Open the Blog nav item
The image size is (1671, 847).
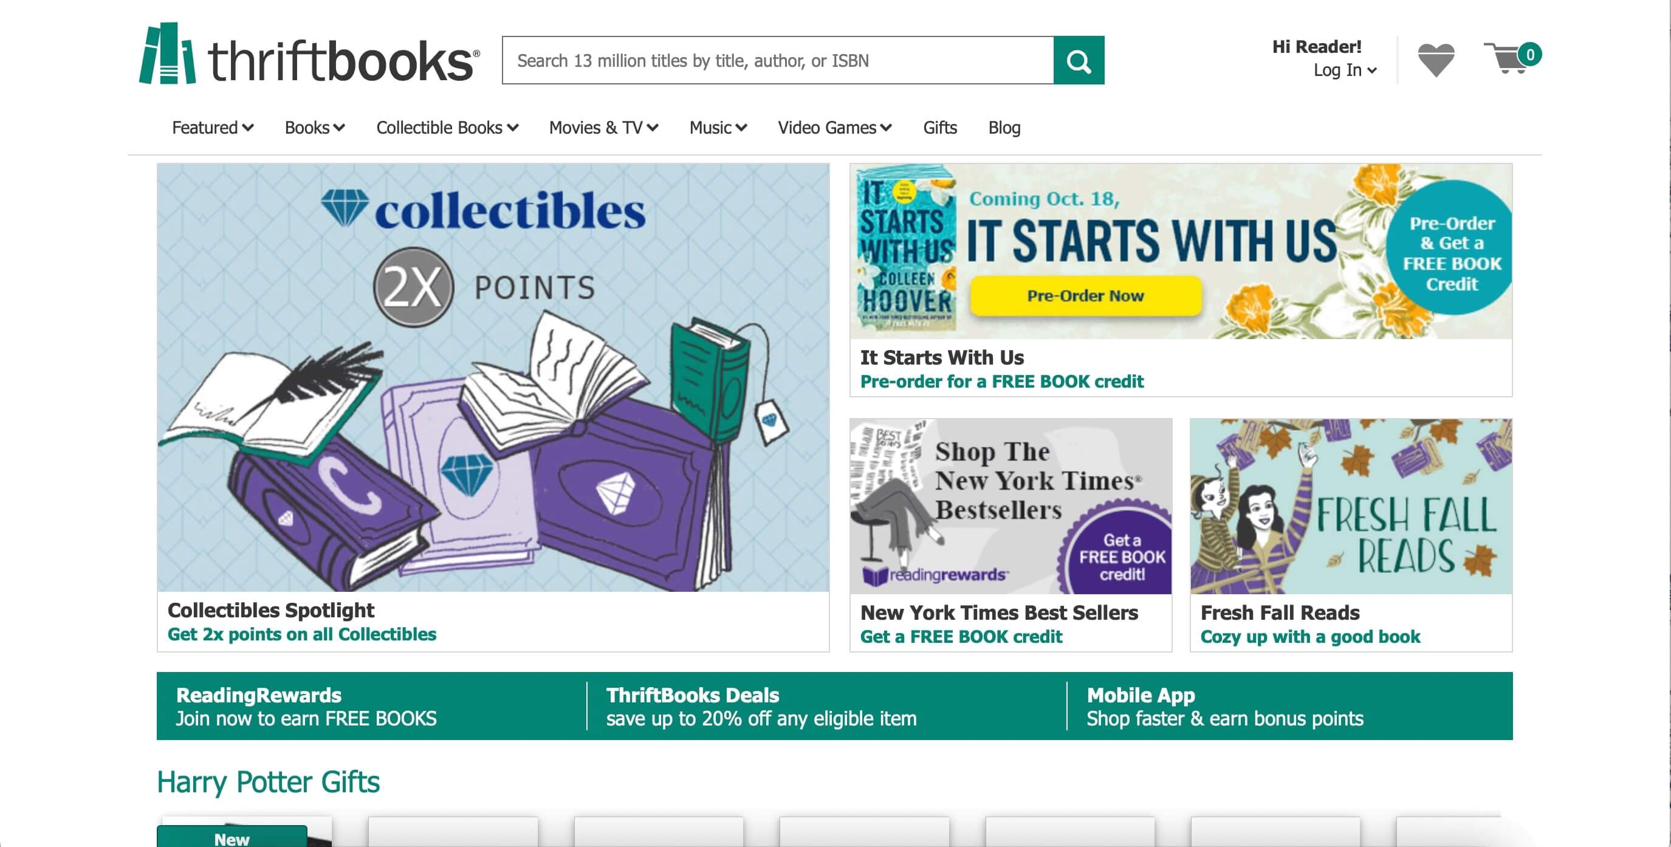point(1003,128)
